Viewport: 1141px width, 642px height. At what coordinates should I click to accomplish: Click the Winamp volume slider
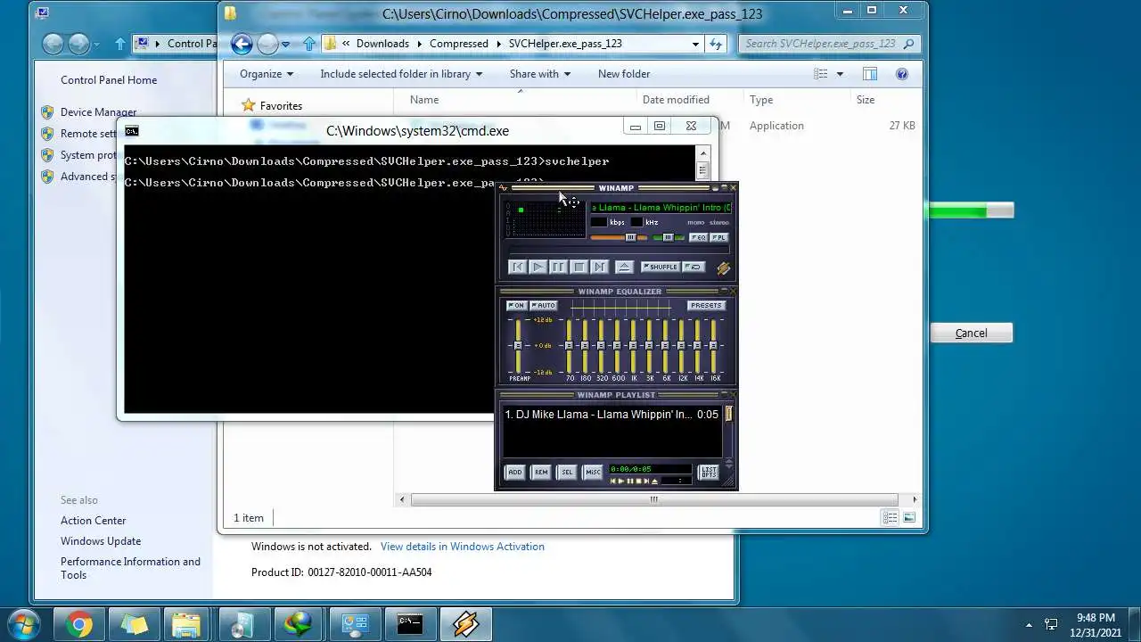click(x=620, y=237)
